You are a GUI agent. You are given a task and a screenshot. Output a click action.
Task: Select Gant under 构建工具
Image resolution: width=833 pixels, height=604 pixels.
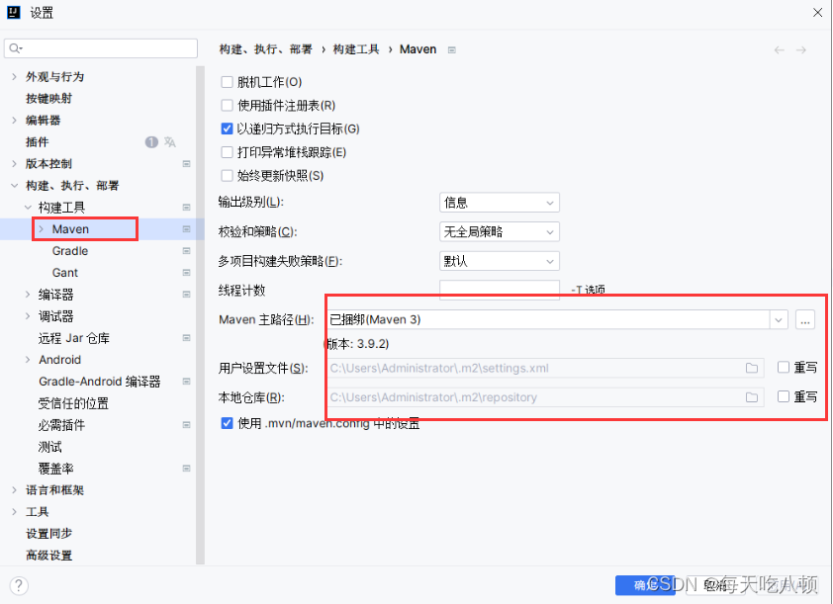pos(65,272)
